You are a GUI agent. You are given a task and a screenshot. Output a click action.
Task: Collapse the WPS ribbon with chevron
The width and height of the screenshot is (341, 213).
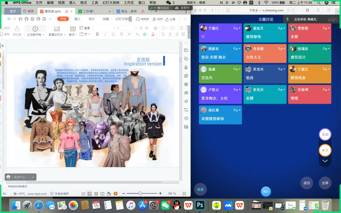coord(185,19)
